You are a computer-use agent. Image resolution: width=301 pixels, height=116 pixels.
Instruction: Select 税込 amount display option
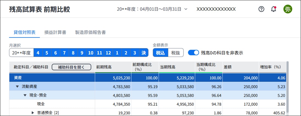click(160, 53)
